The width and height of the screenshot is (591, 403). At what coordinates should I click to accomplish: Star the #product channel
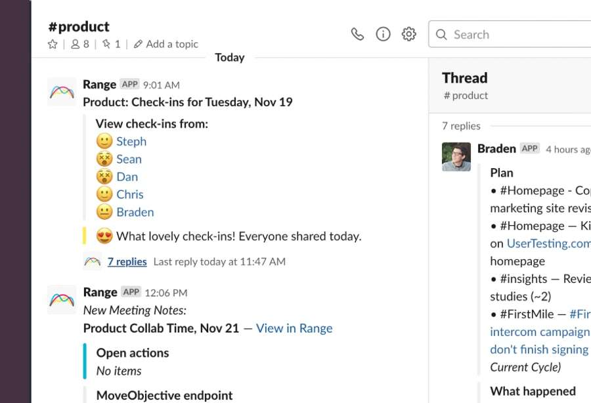(53, 45)
